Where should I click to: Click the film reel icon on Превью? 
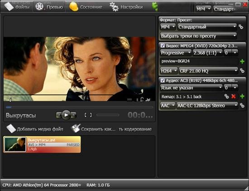coord(39,7)
